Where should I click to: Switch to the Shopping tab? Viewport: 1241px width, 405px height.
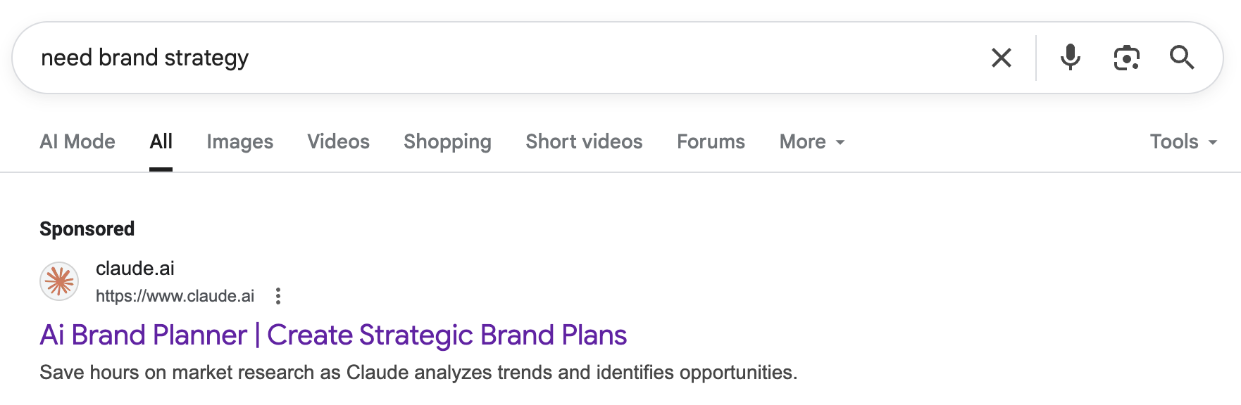(447, 142)
